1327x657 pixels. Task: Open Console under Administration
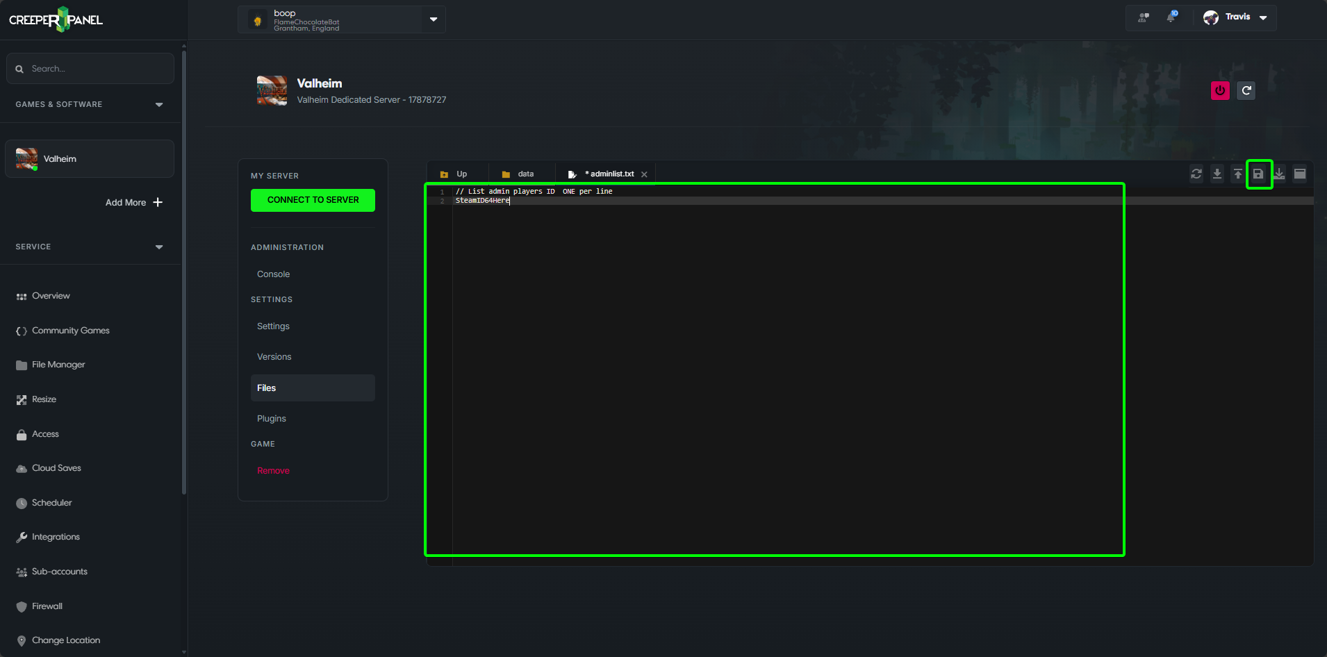coord(274,274)
